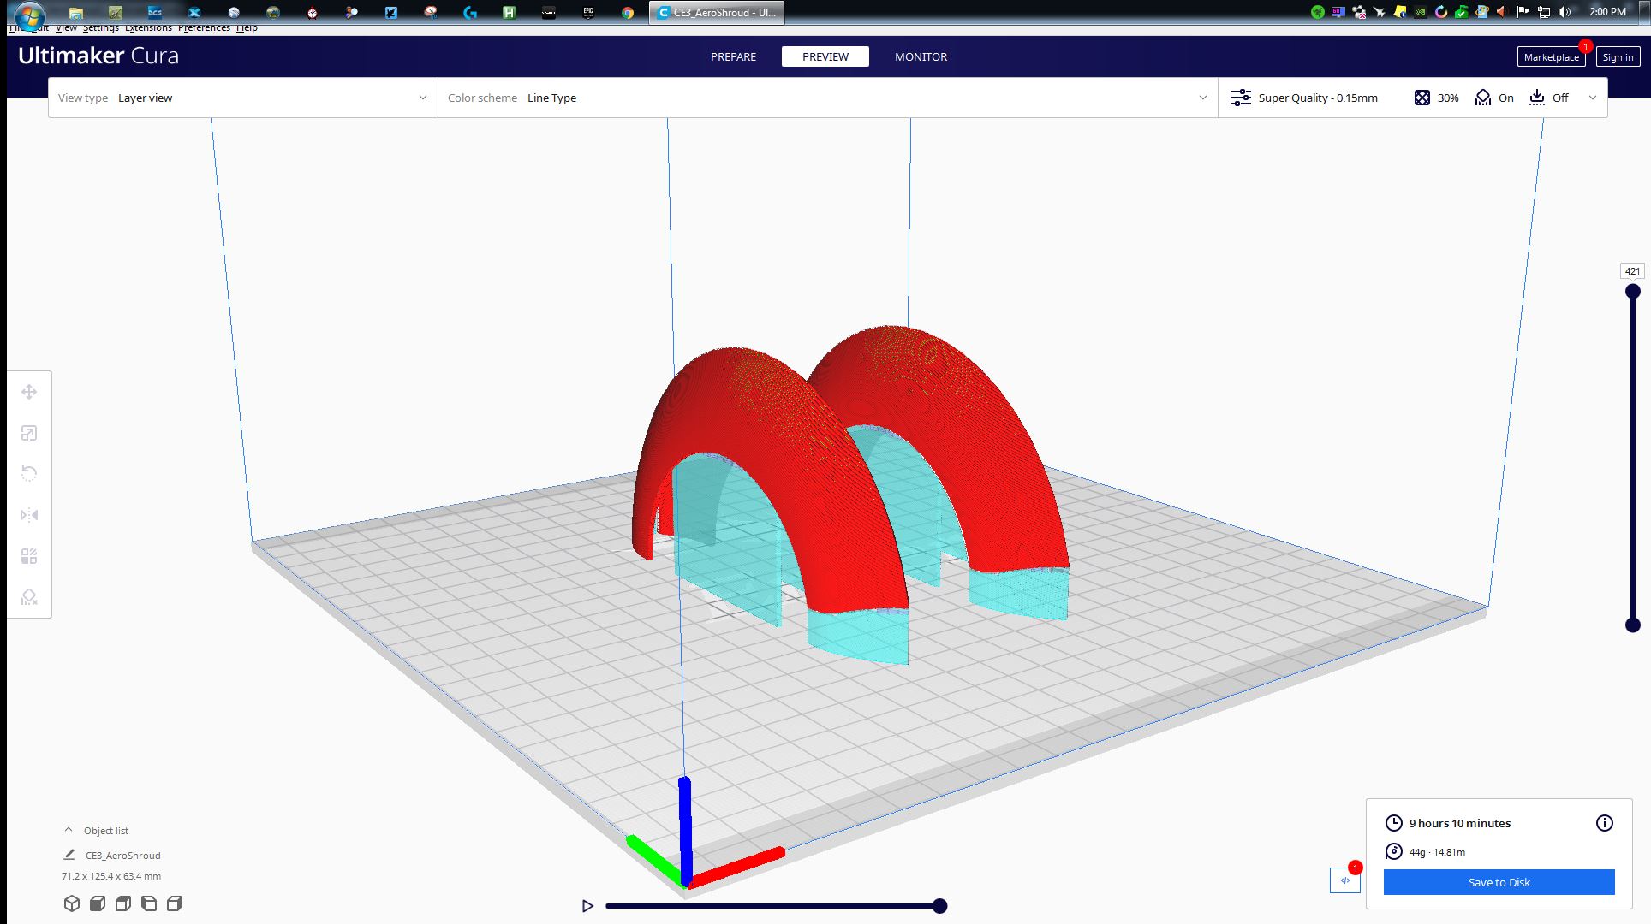This screenshot has width=1651, height=924.
Task: Click the bottom layer slider handle
Action: (1633, 625)
